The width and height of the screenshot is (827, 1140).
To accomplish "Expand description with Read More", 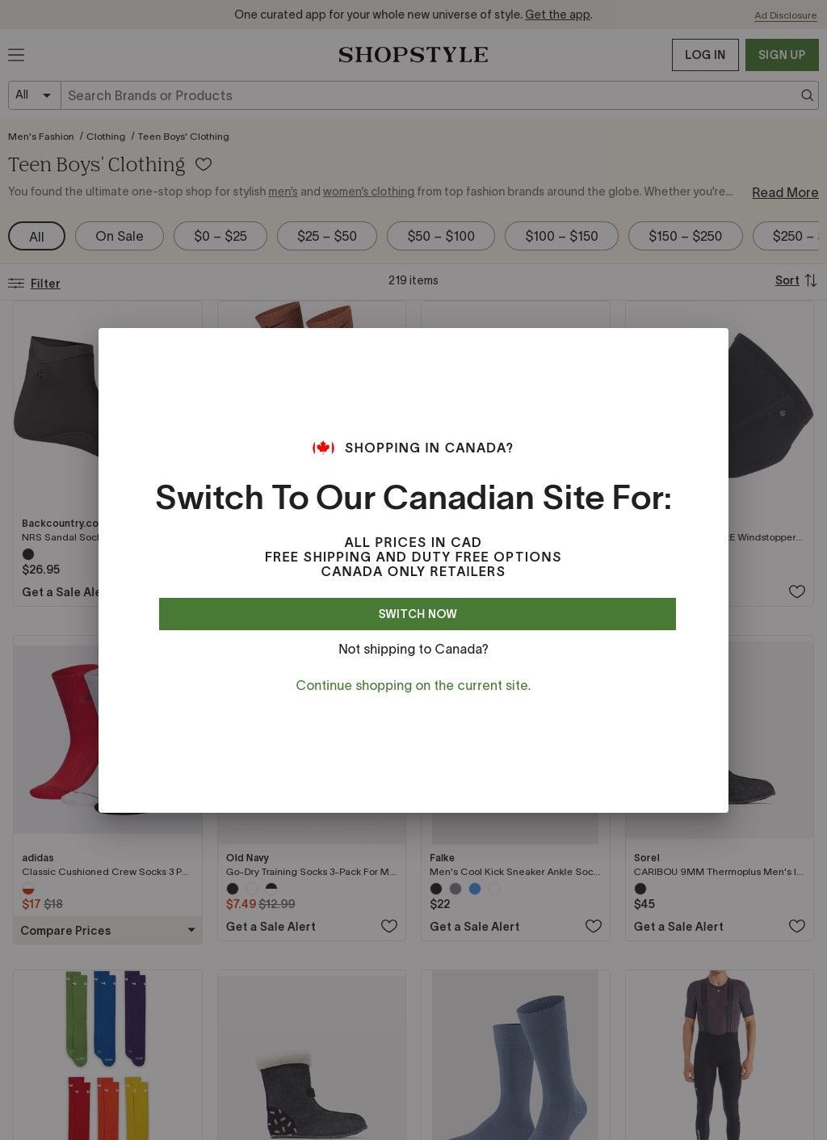I will pyautogui.click(x=785, y=192).
